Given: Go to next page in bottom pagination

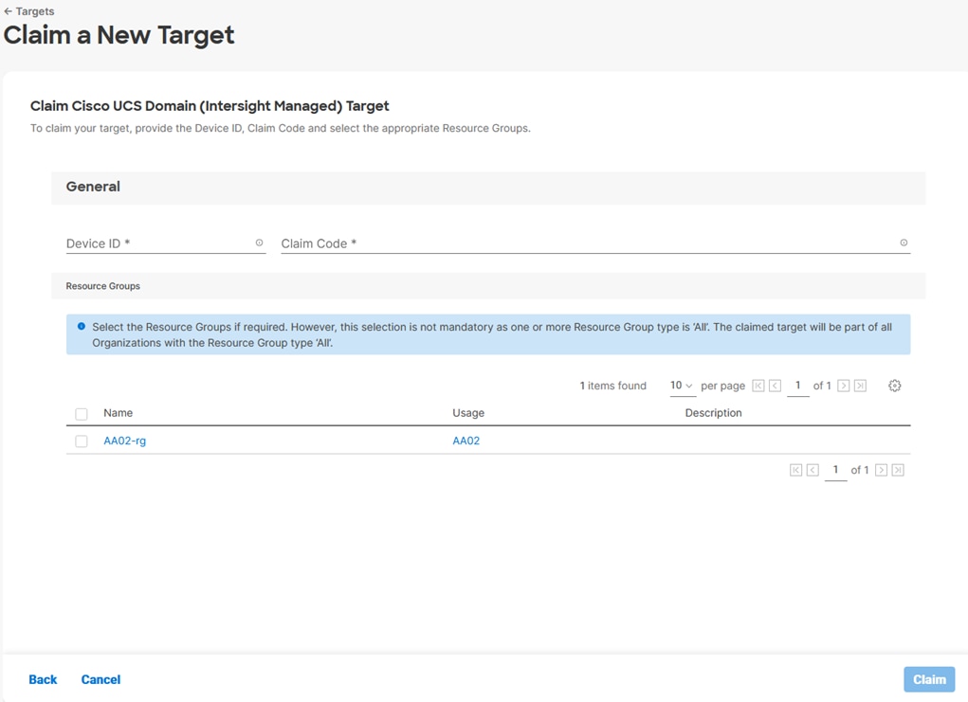Looking at the screenshot, I should click(x=881, y=470).
